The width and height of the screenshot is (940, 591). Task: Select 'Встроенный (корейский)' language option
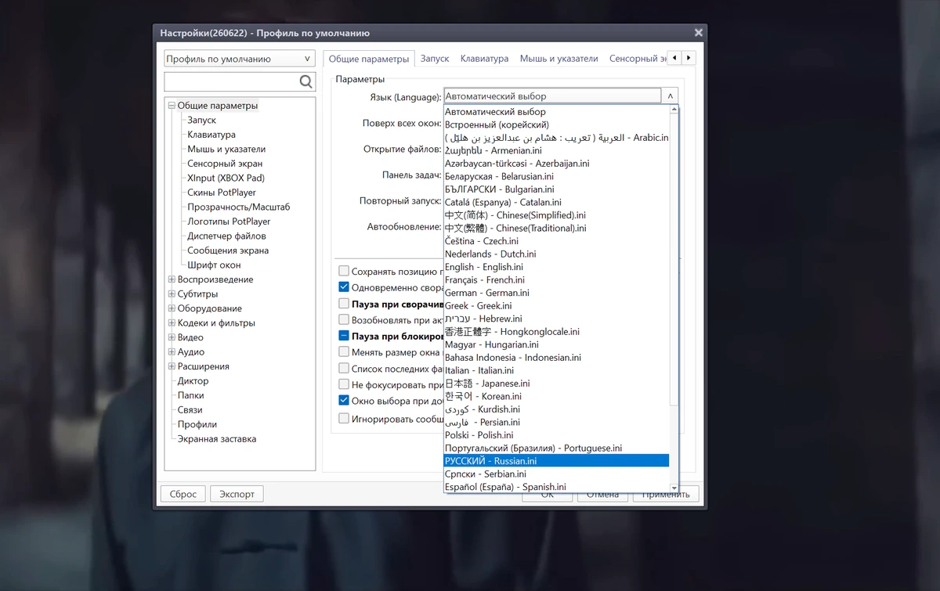pyautogui.click(x=557, y=124)
